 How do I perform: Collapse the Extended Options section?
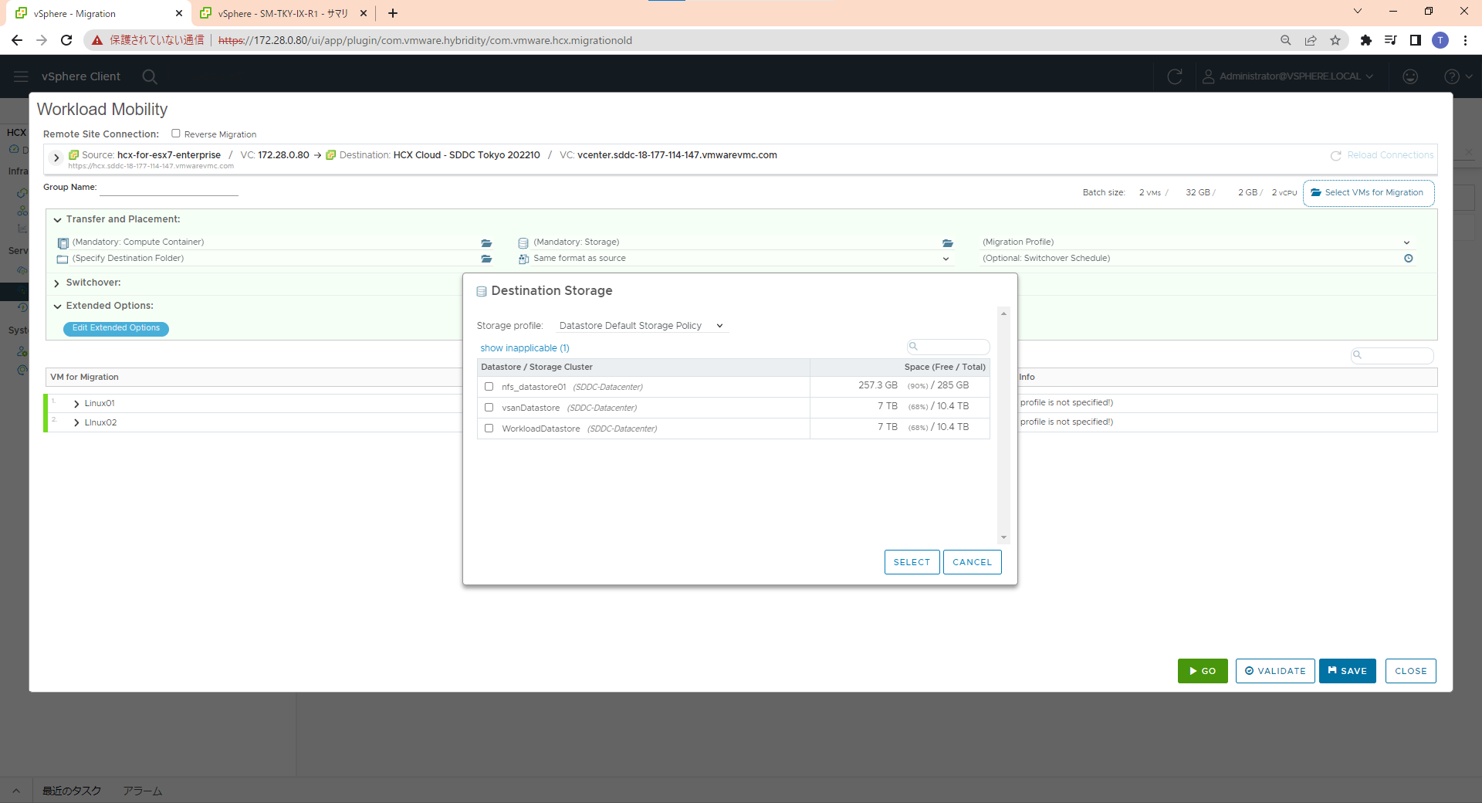(57, 307)
